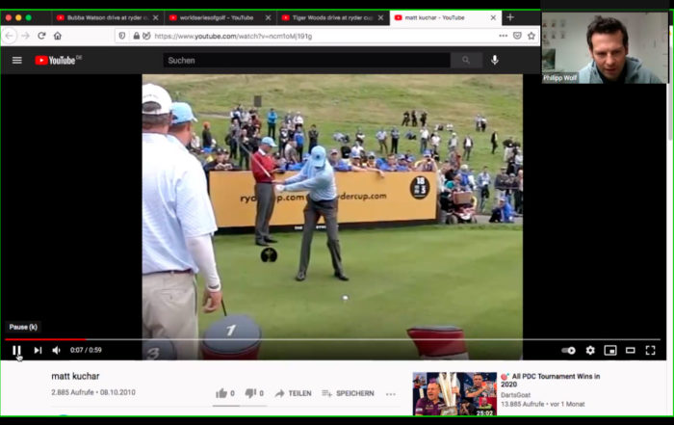Start voice search with microphone icon
This screenshot has height=425, width=674.
495,60
